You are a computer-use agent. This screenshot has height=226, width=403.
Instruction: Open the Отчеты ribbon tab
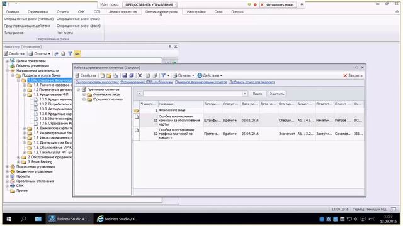tap(63, 12)
